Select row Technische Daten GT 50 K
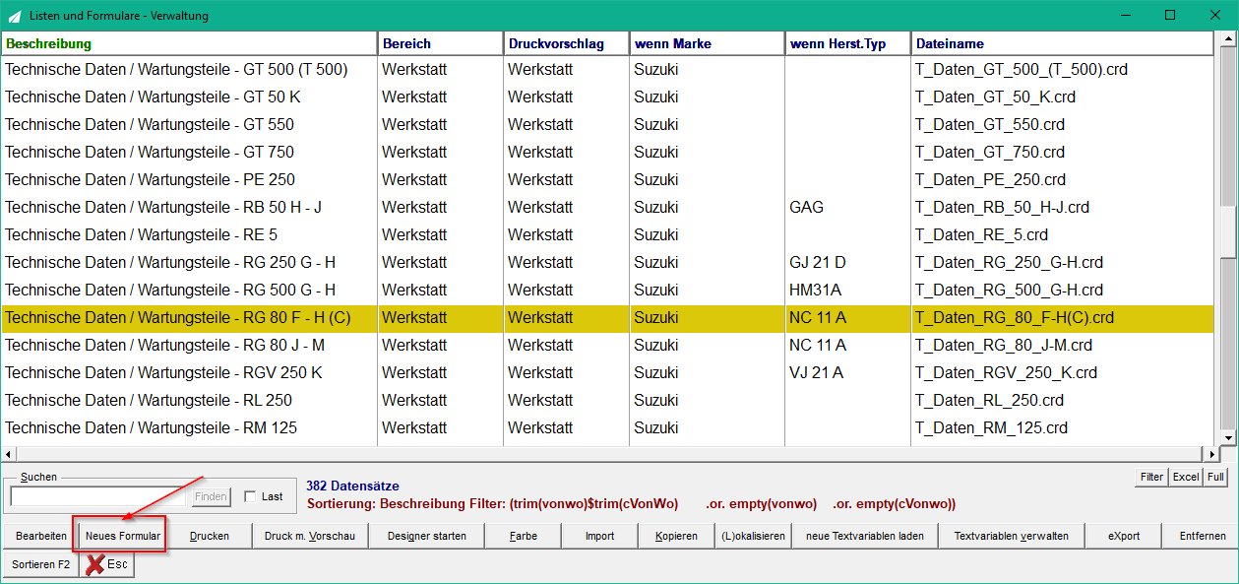The image size is (1239, 584). (607, 97)
